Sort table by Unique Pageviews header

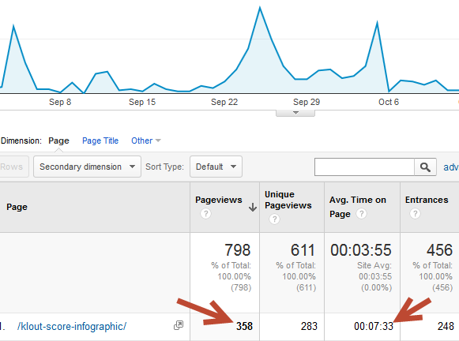(288, 200)
